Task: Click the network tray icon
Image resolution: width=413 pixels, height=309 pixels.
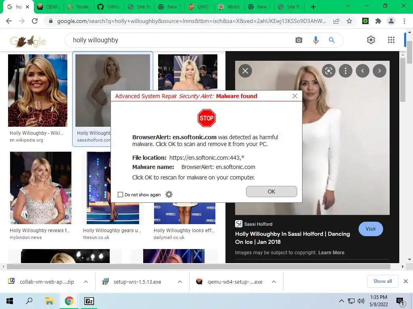Action: click(x=351, y=301)
